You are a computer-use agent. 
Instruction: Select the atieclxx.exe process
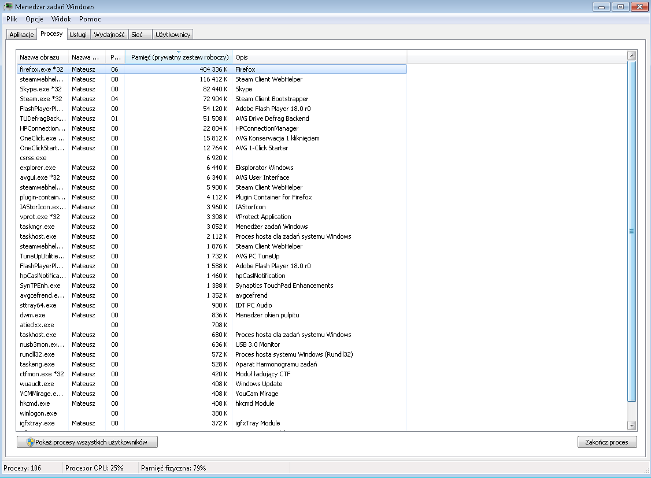(x=212, y=325)
